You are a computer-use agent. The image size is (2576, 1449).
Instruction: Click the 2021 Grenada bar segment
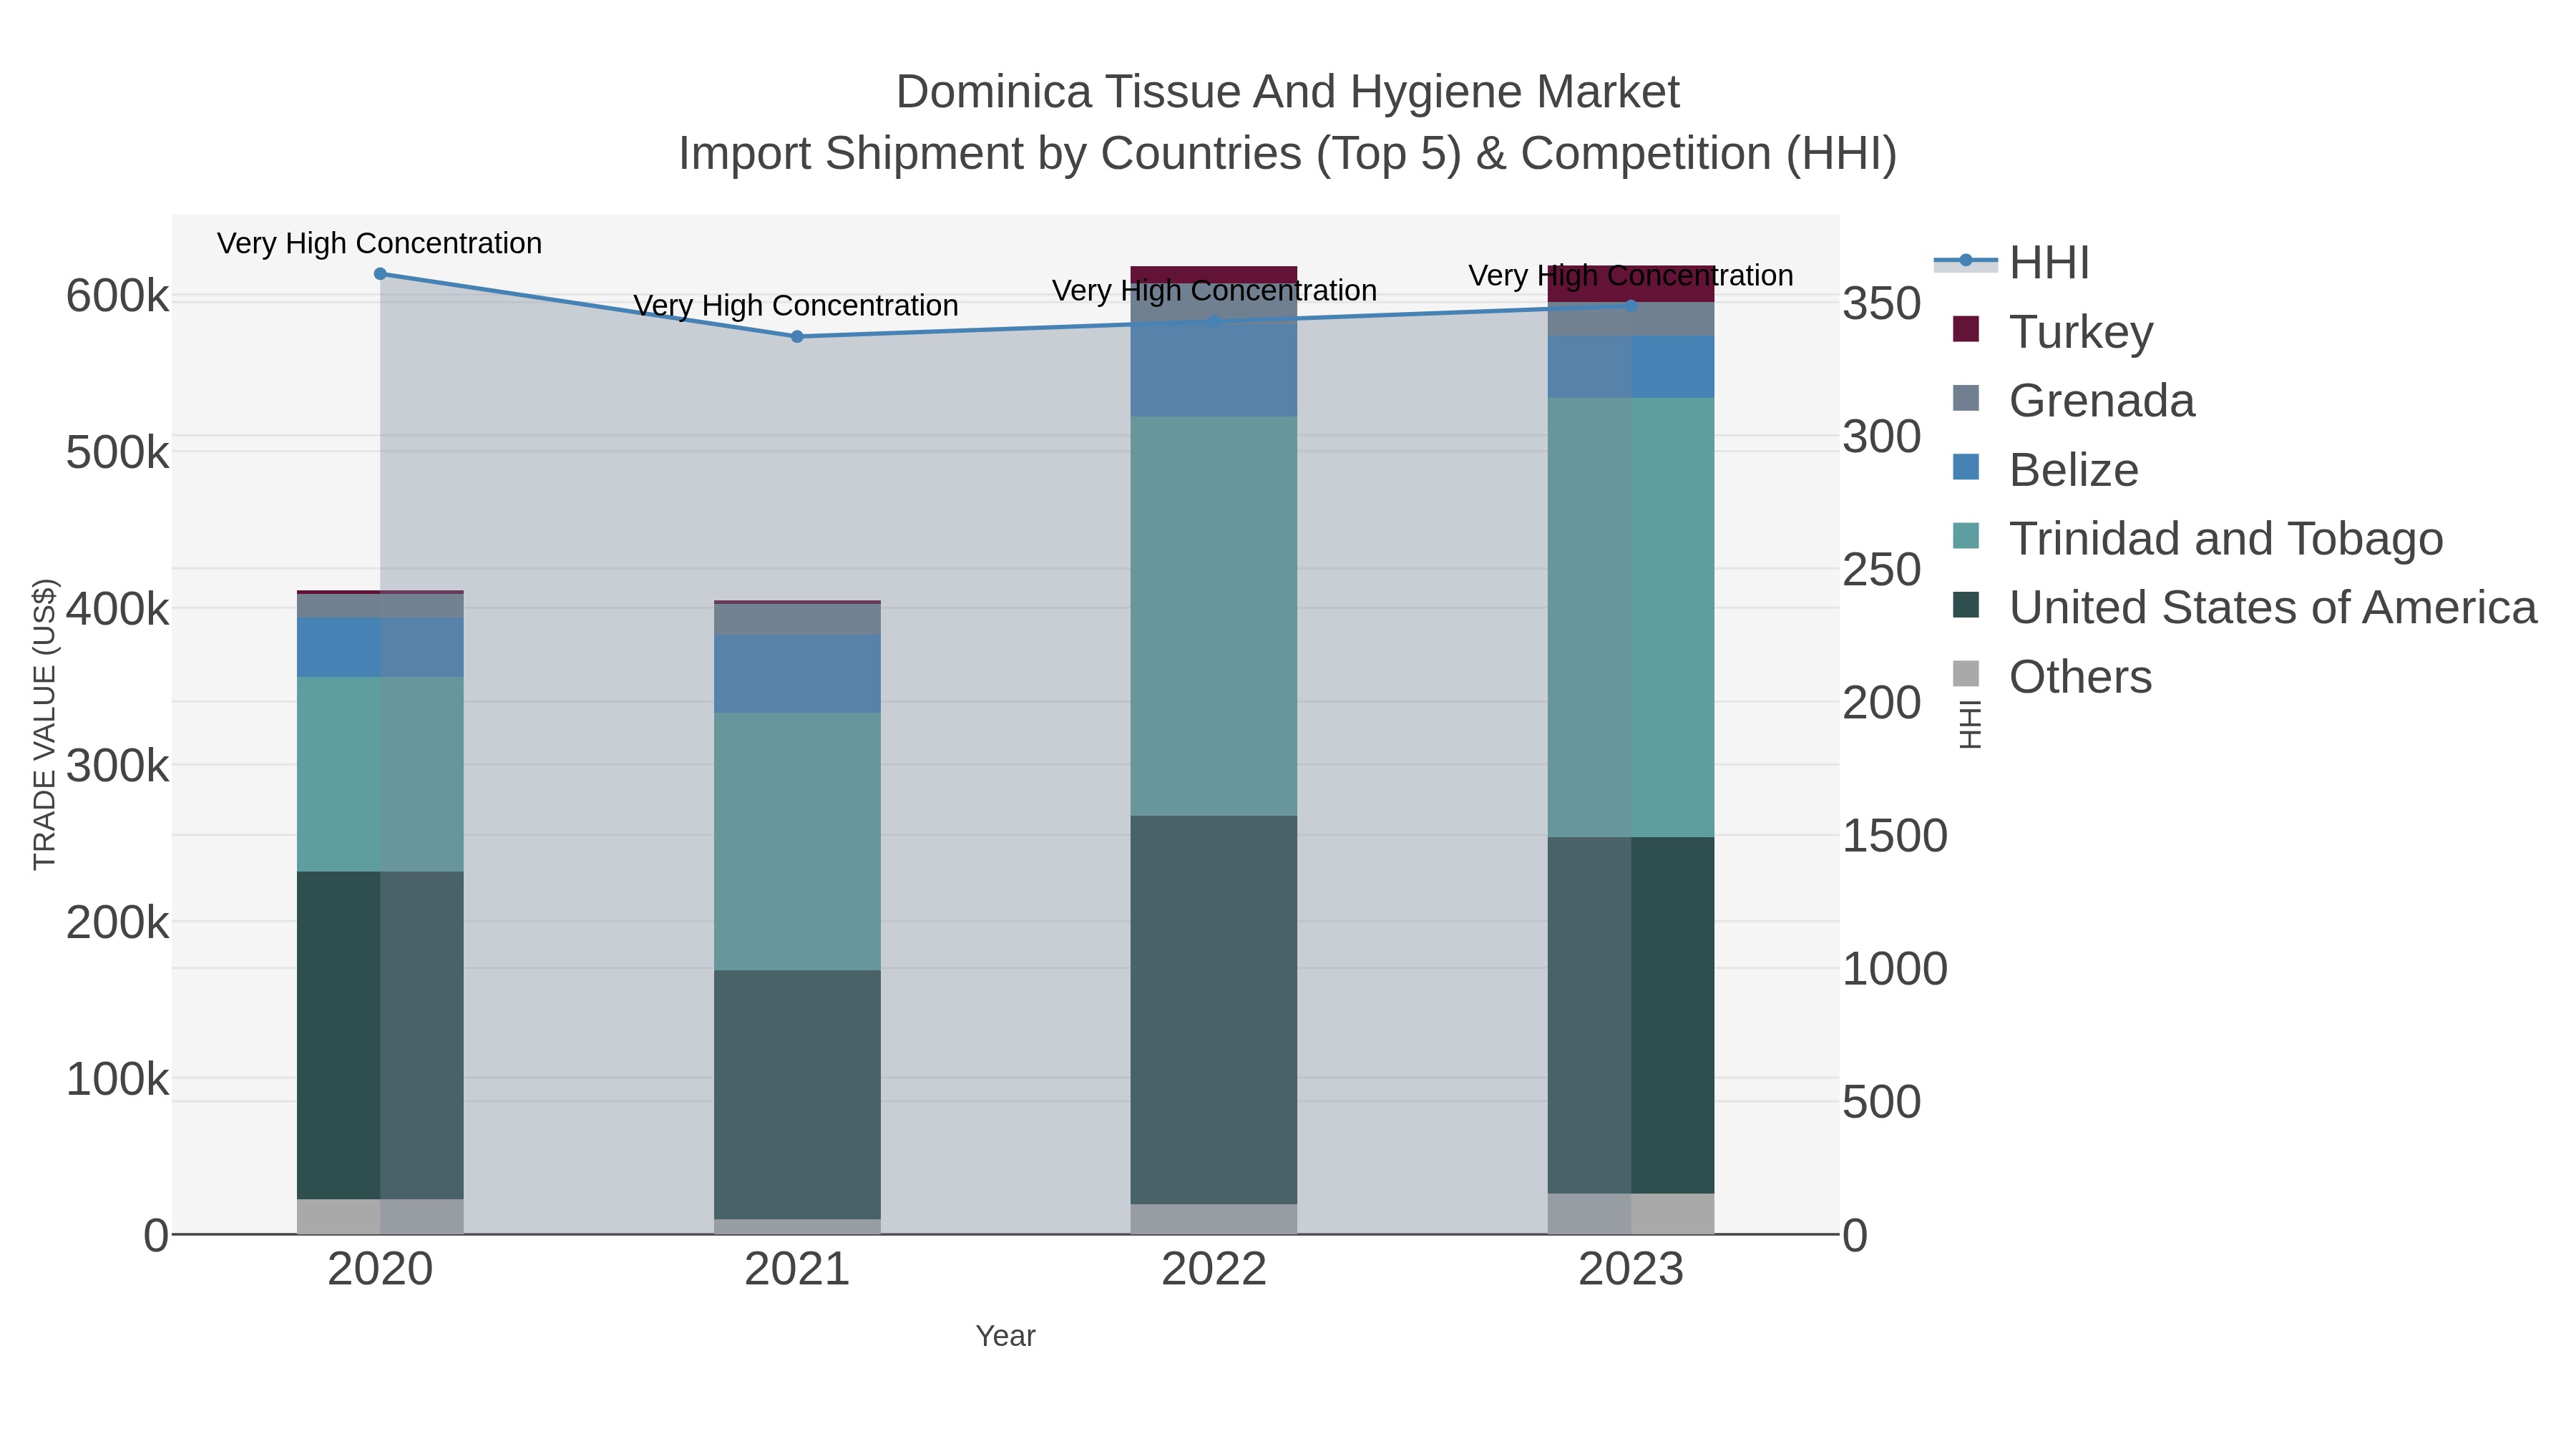(797, 619)
